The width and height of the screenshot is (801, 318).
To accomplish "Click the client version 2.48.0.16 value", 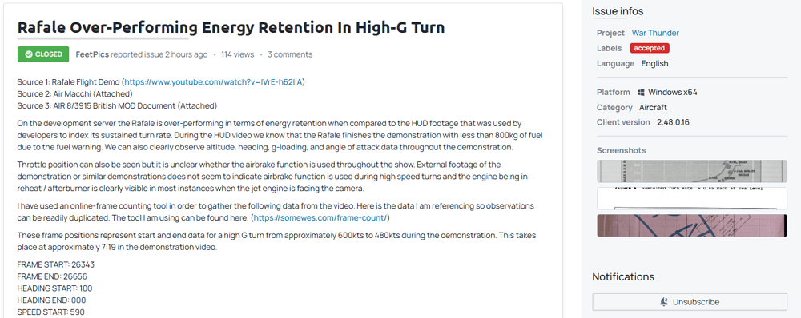I will (678, 122).
